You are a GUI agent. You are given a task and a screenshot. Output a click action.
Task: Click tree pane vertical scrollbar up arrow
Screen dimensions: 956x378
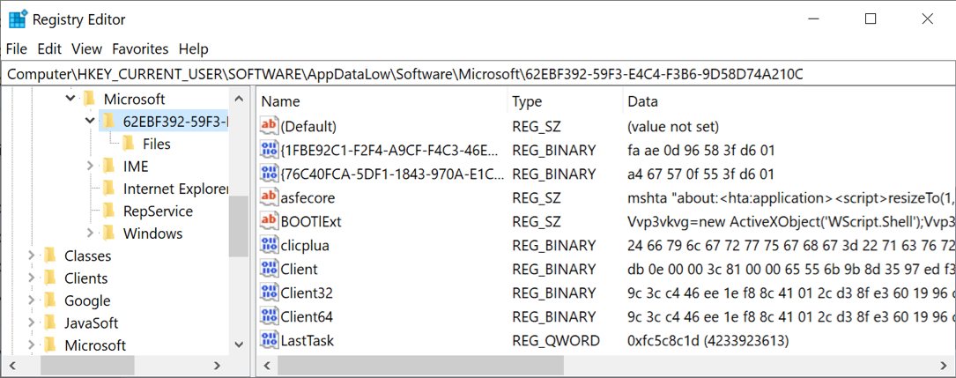click(x=239, y=99)
